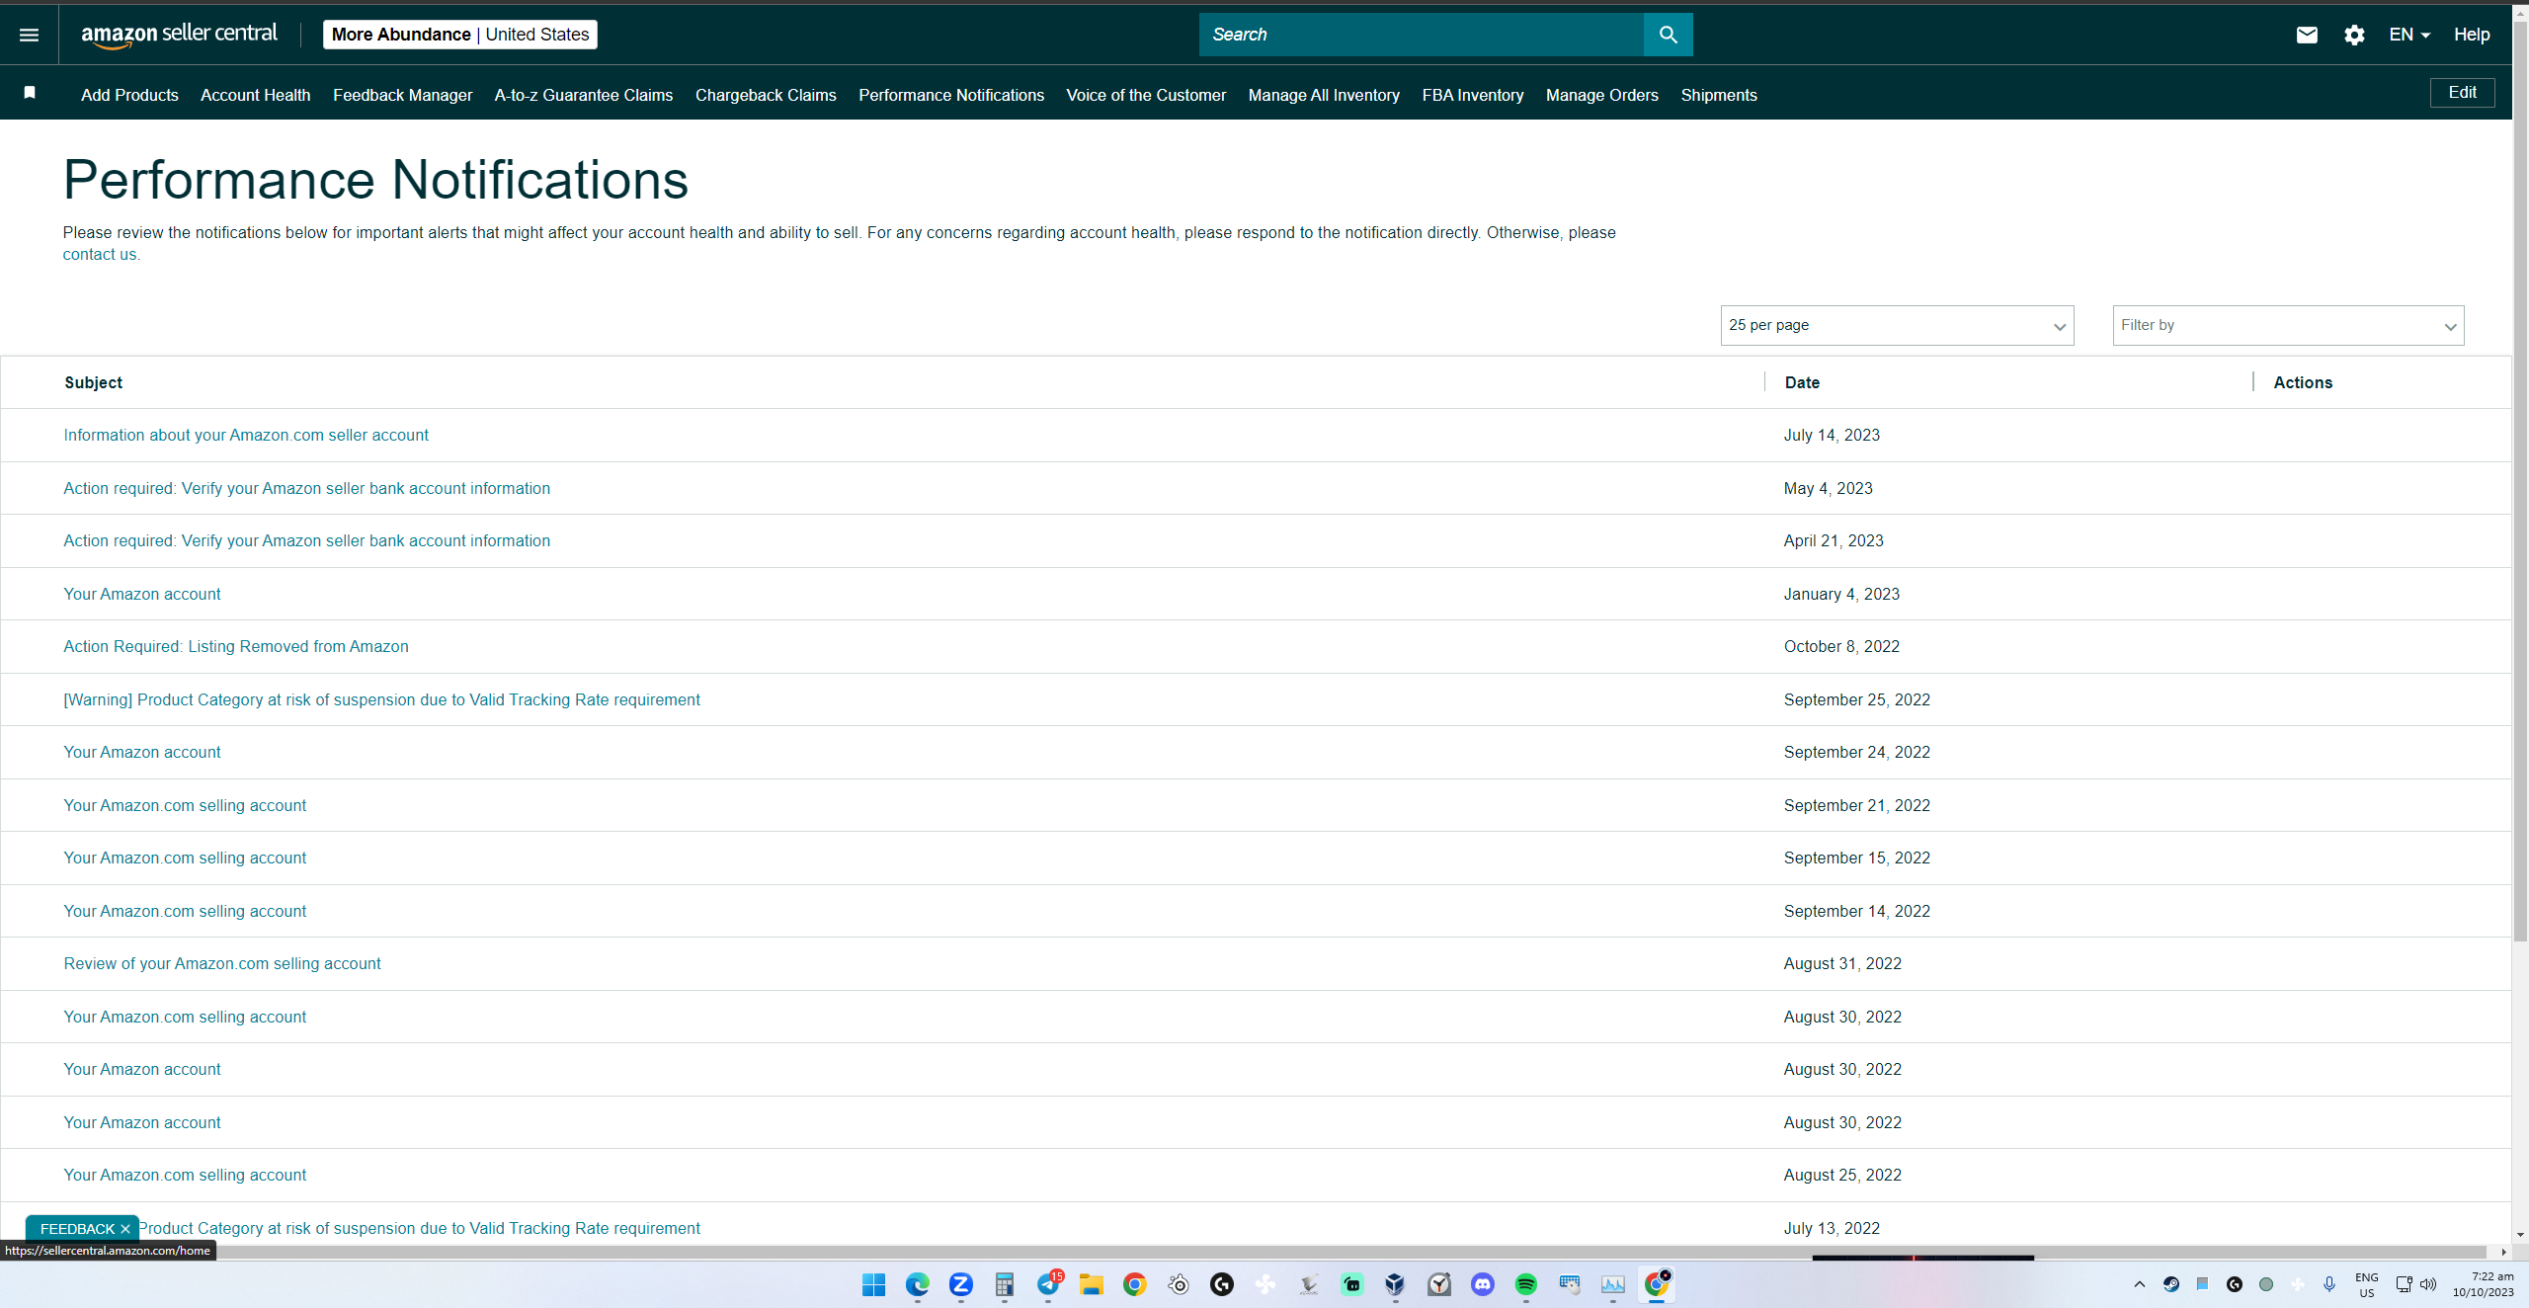Click the More Abundance United States account switcher
The width and height of the screenshot is (2529, 1308).
tap(460, 35)
